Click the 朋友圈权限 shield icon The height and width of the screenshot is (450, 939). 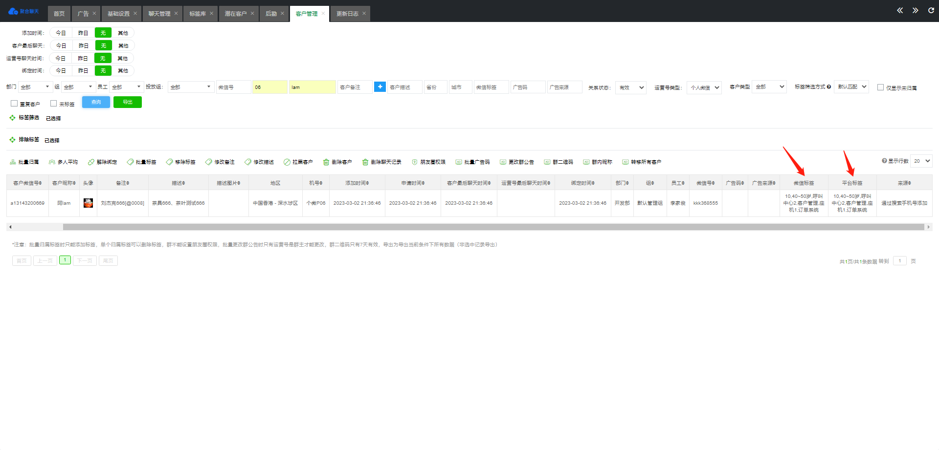[415, 162]
